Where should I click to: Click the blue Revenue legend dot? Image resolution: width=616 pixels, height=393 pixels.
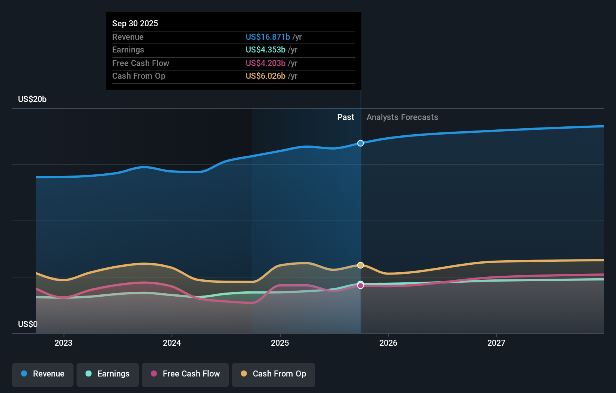(x=23, y=374)
